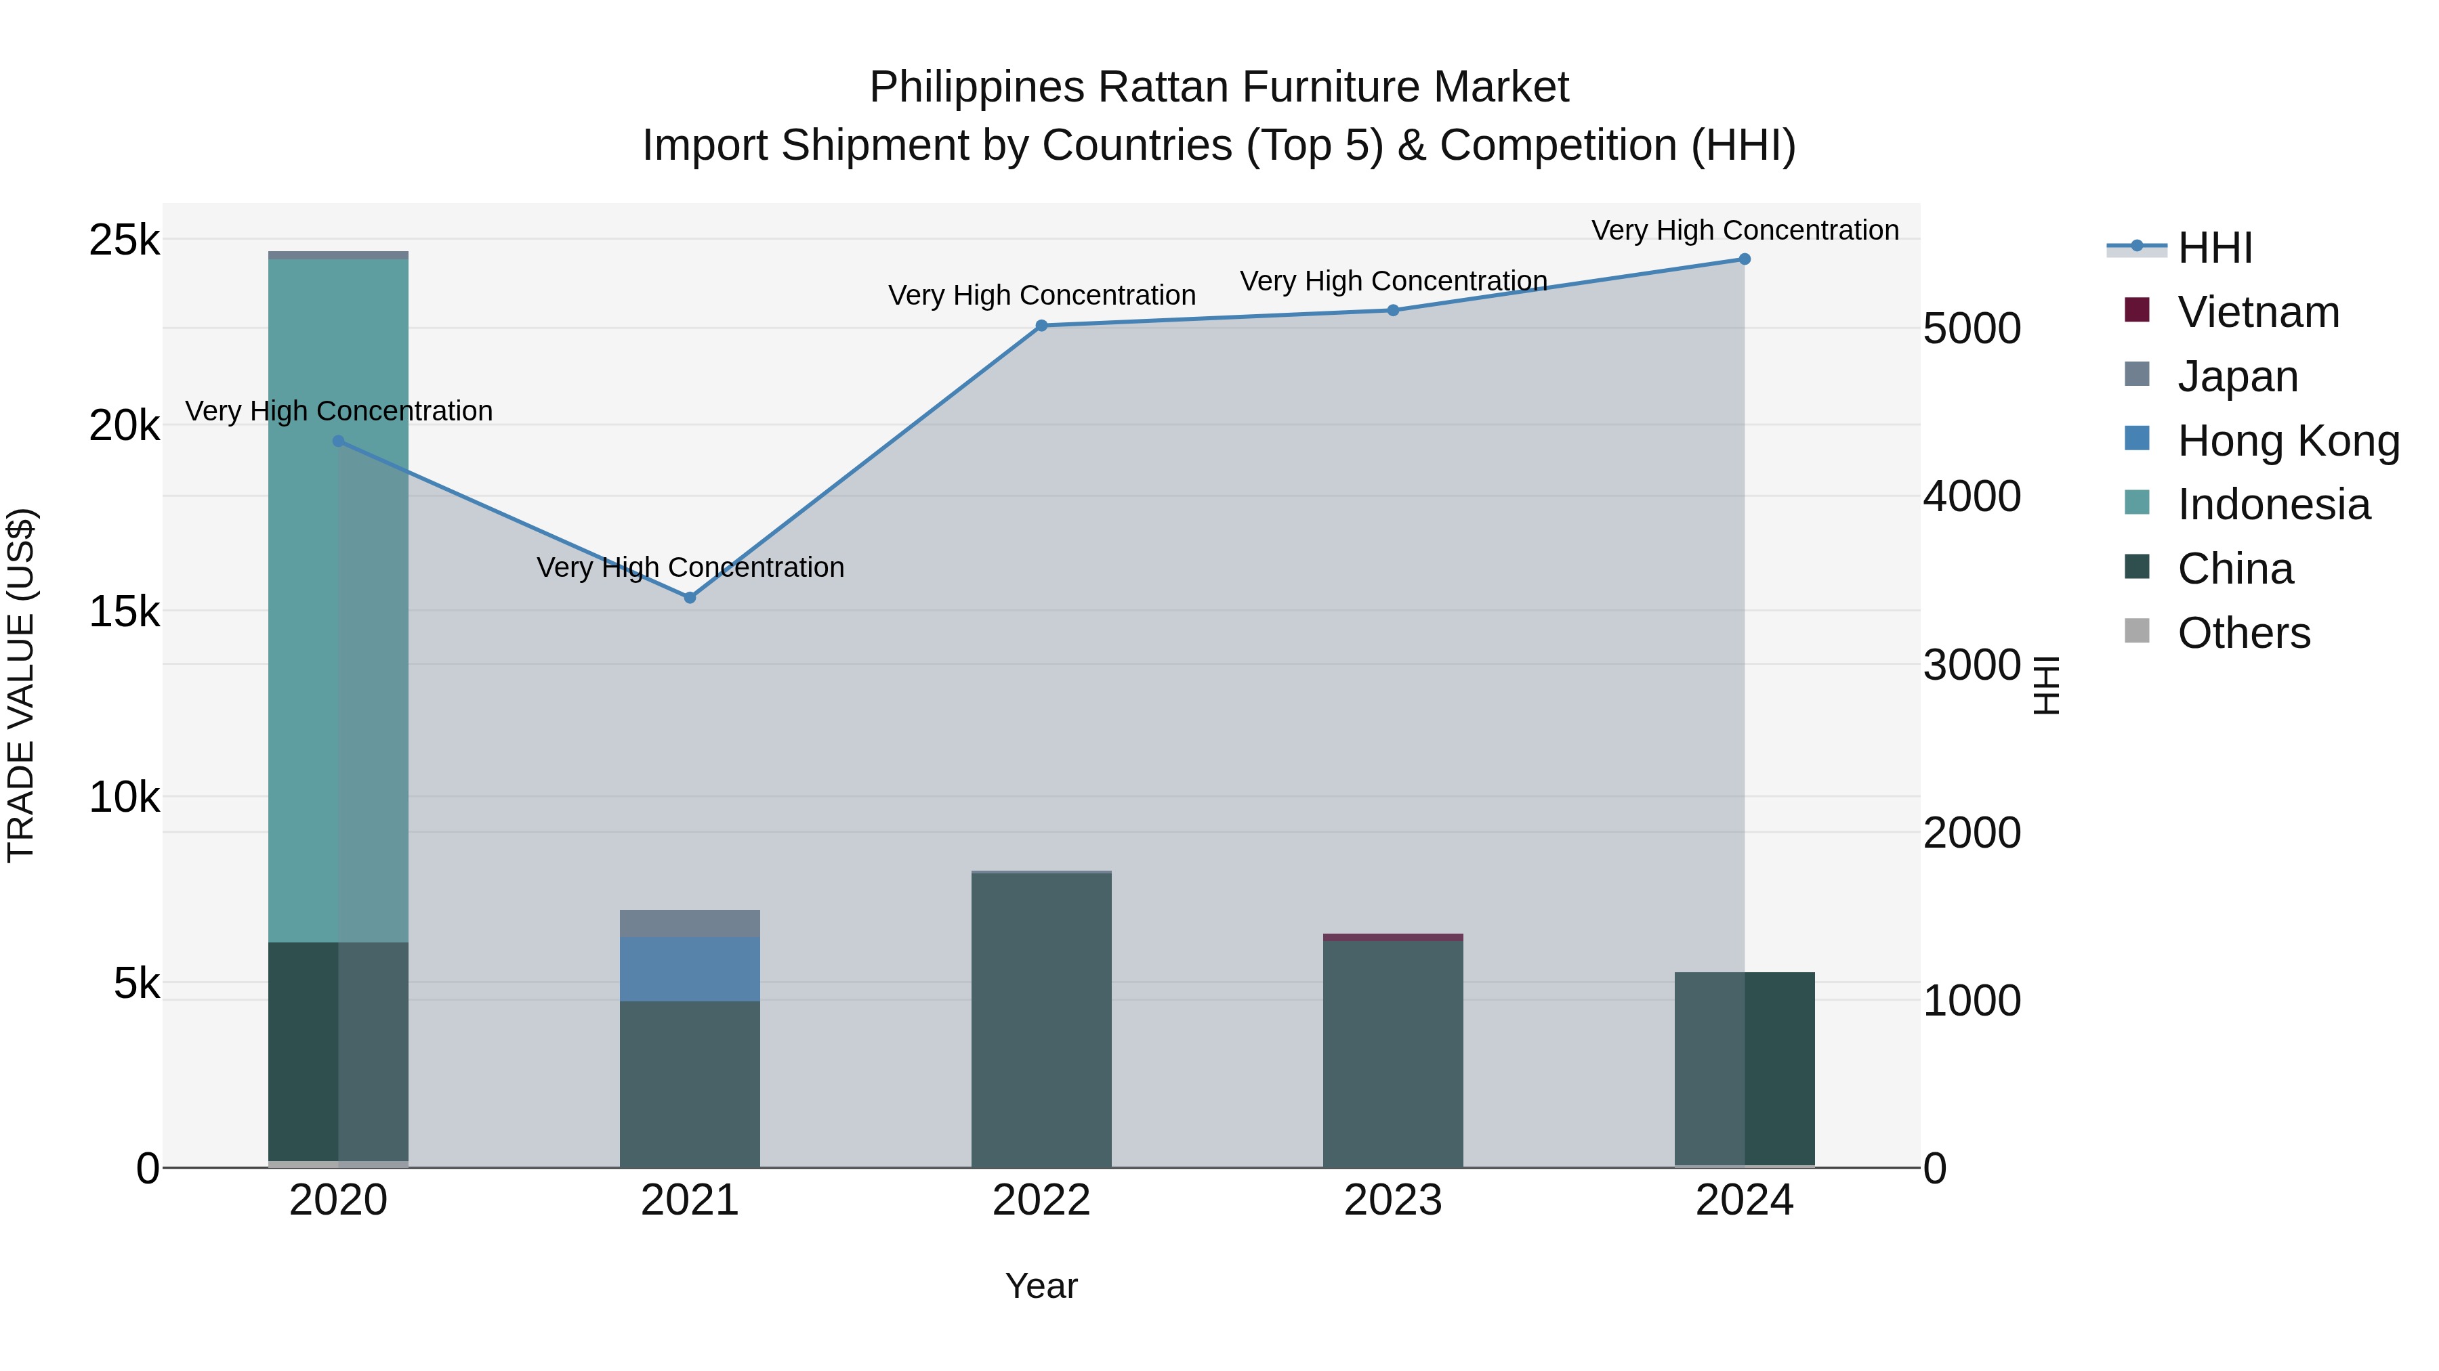Click the '3000' right axis tick
This screenshot has width=2439, height=1371.
click(1972, 664)
